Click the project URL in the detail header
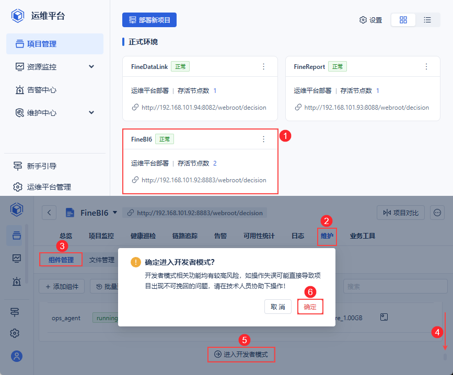The image size is (453, 375). (200, 213)
